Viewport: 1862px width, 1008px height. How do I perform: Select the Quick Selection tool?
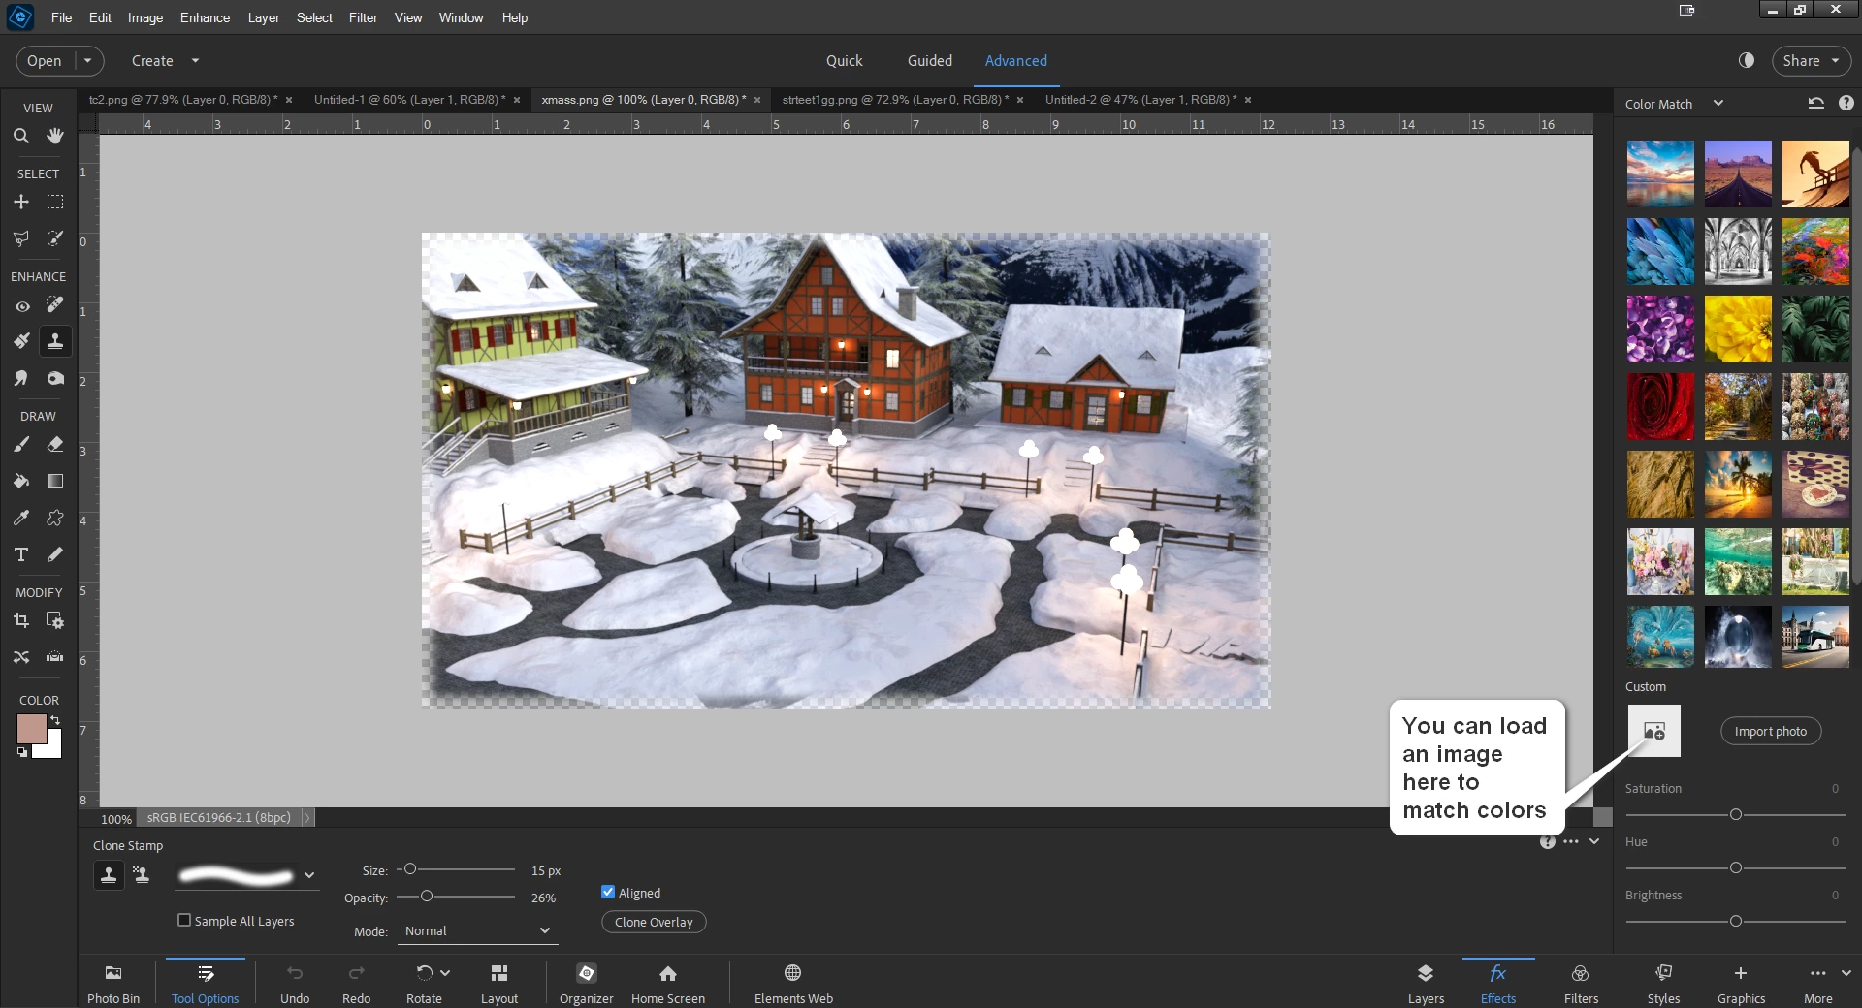point(55,238)
